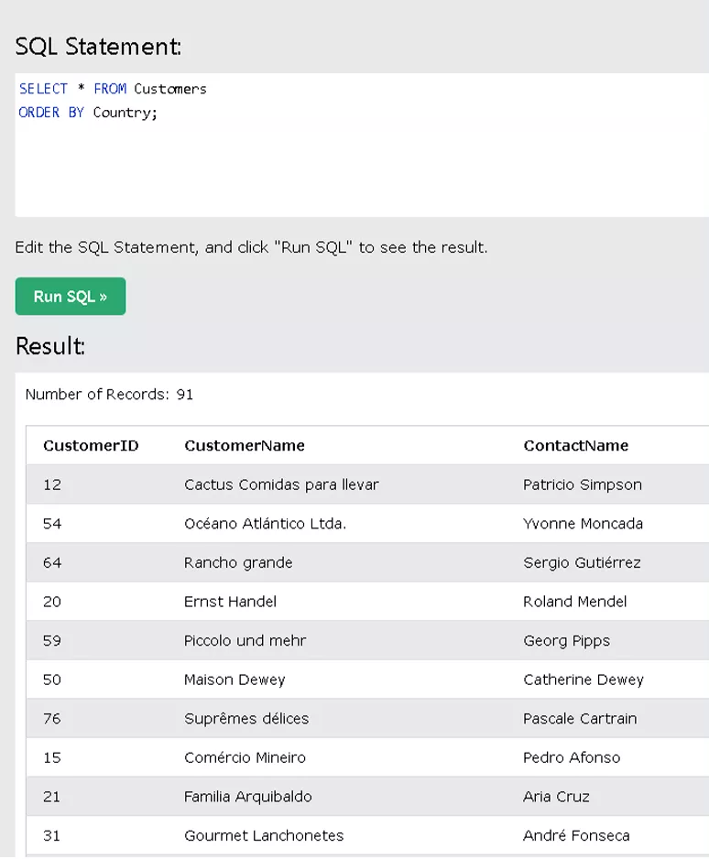The width and height of the screenshot is (709, 859).
Task: Select the Rancho grande customer row
Action: coord(367,562)
